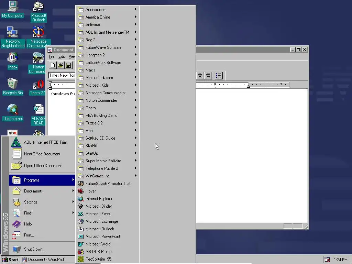Open The Internet desktop icon
The image size is (352, 264).
click(x=13, y=112)
